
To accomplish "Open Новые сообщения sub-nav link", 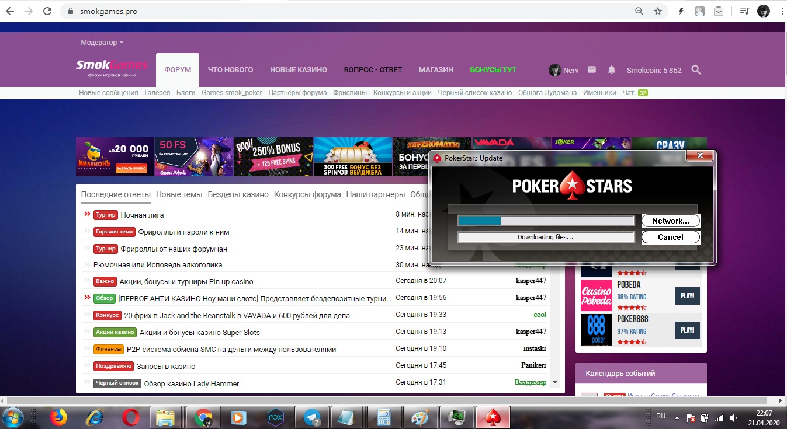I will [109, 93].
